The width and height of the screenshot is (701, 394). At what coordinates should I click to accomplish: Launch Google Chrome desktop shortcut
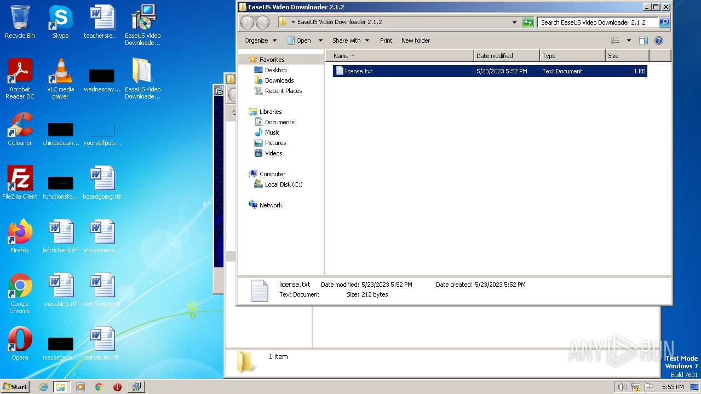tap(20, 293)
